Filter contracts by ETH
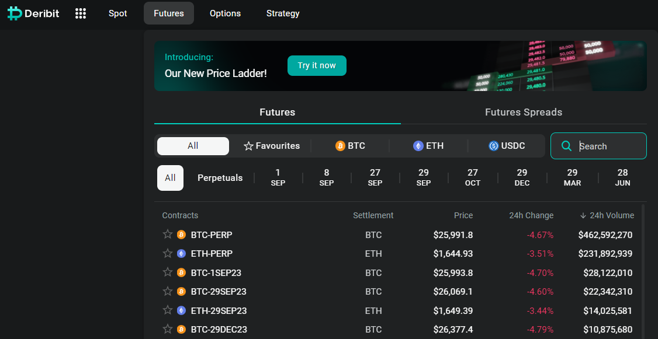This screenshot has width=658, height=339. [428, 146]
